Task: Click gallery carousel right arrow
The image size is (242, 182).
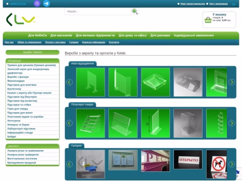Action: coord(231,164)
